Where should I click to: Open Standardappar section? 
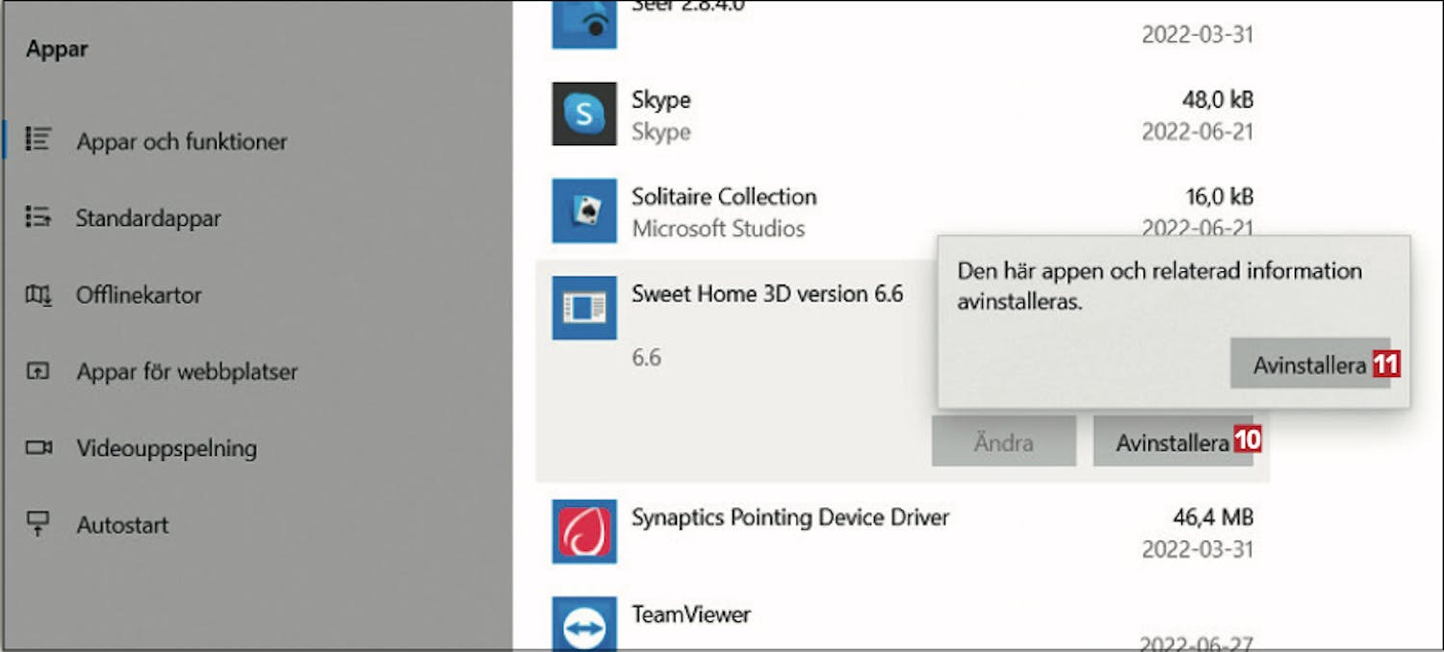pyautogui.click(x=148, y=218)
